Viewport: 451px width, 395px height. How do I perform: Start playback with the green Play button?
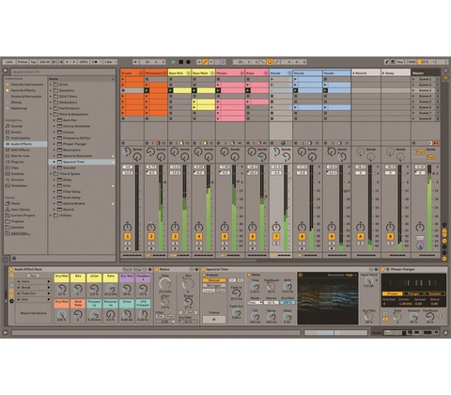click(x=174, y=62)
